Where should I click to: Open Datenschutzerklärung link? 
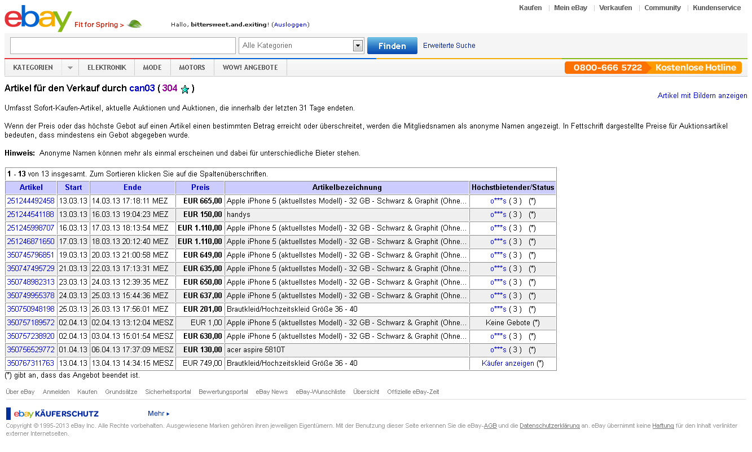coord(549,426)
